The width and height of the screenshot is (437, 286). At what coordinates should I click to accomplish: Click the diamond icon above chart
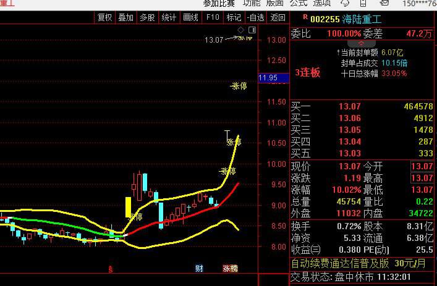tap(240, 30)
